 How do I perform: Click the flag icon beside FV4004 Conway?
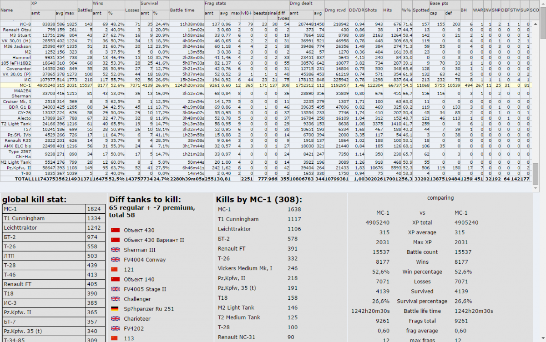click(x=115, y=260)
